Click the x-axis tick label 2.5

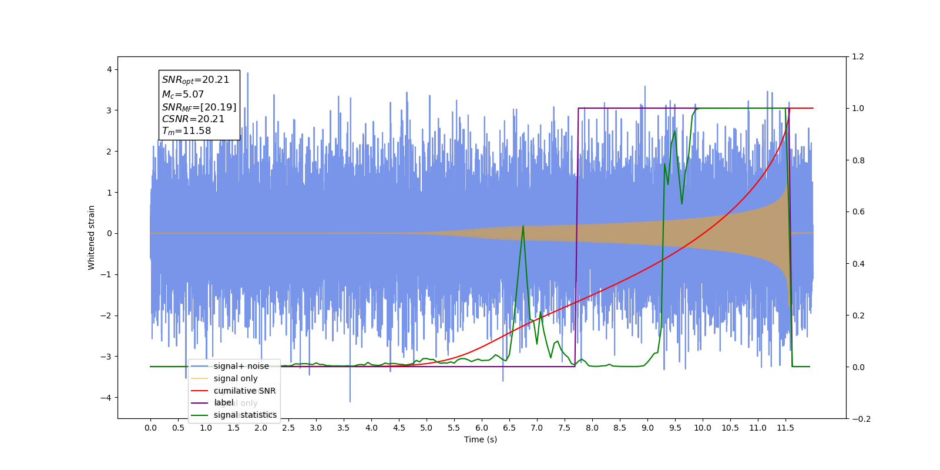(288, 428)
